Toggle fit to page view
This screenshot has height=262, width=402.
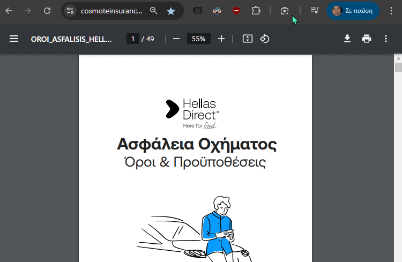pyautogui.click(x=247, y=39)
